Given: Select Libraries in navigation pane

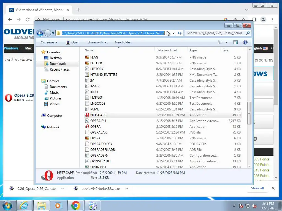Looking at the screenshot, I should pos(53,81).
